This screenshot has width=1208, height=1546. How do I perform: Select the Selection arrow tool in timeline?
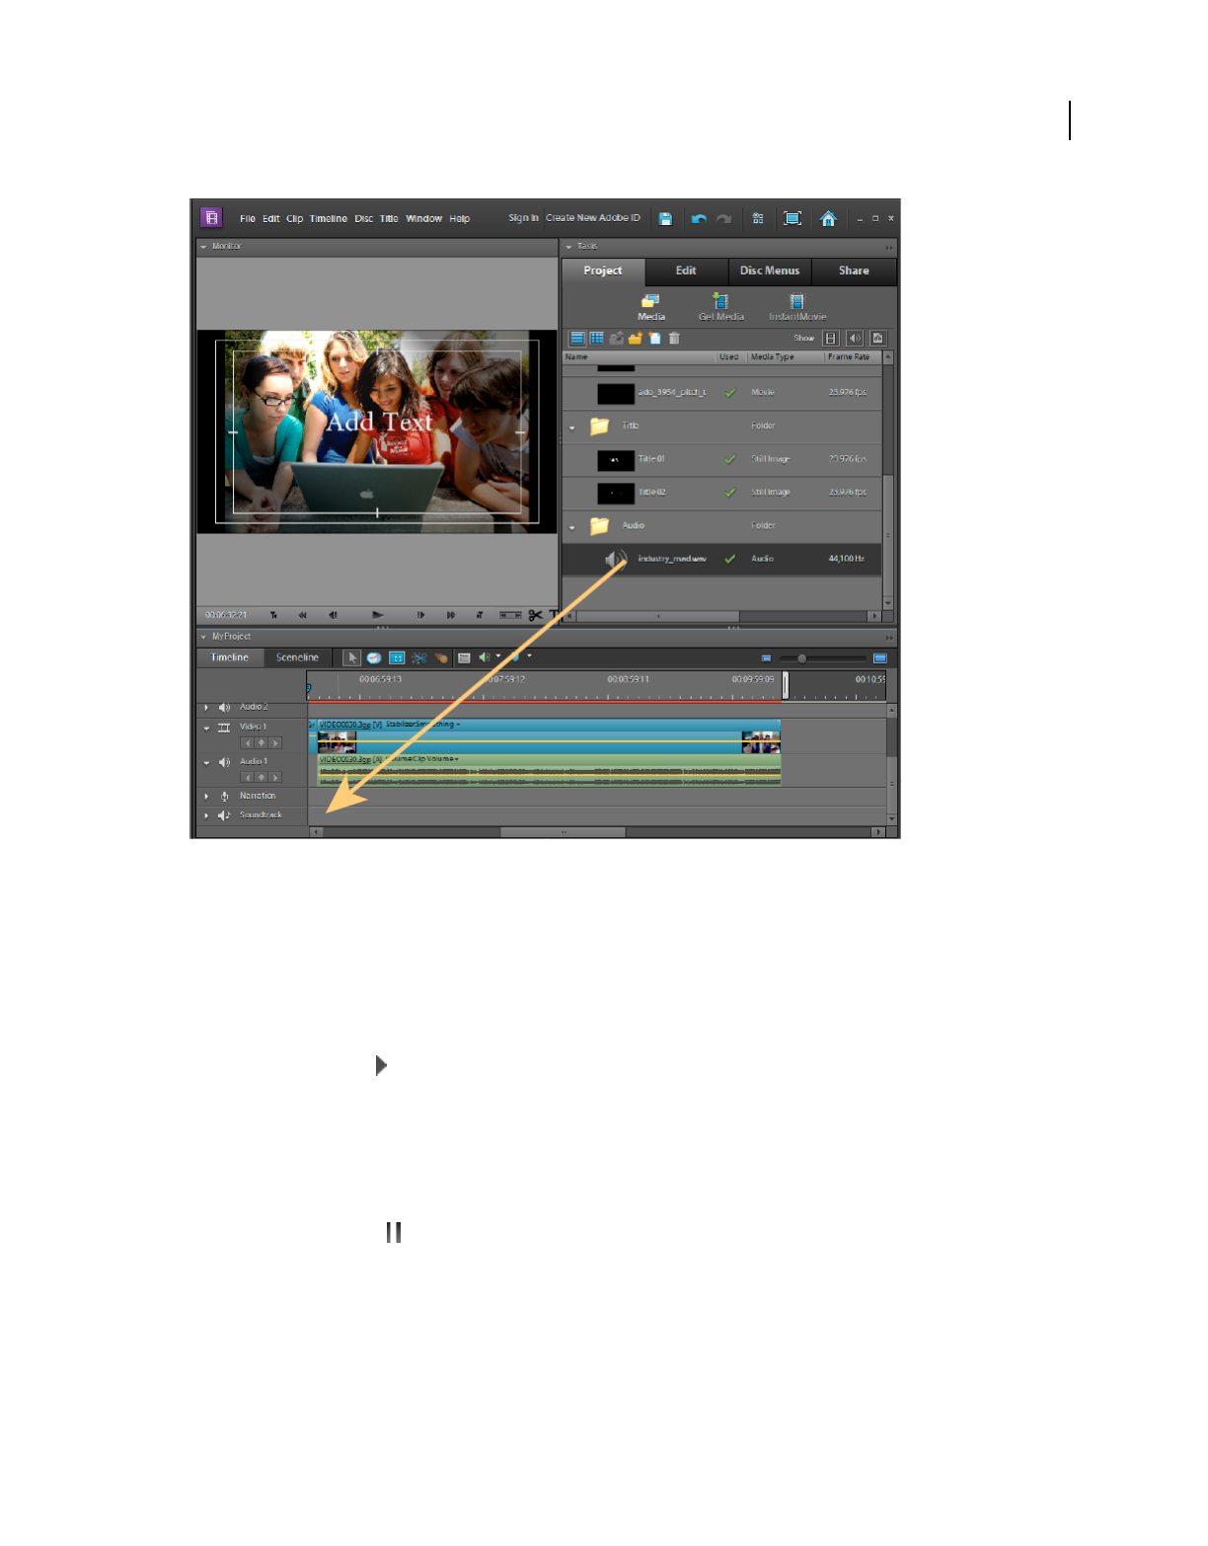click(x=352, y=657)
